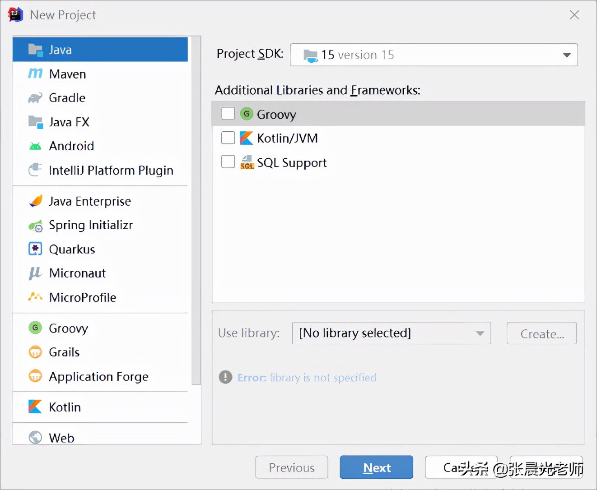Click the Cancel button

[x=461, y=467]
